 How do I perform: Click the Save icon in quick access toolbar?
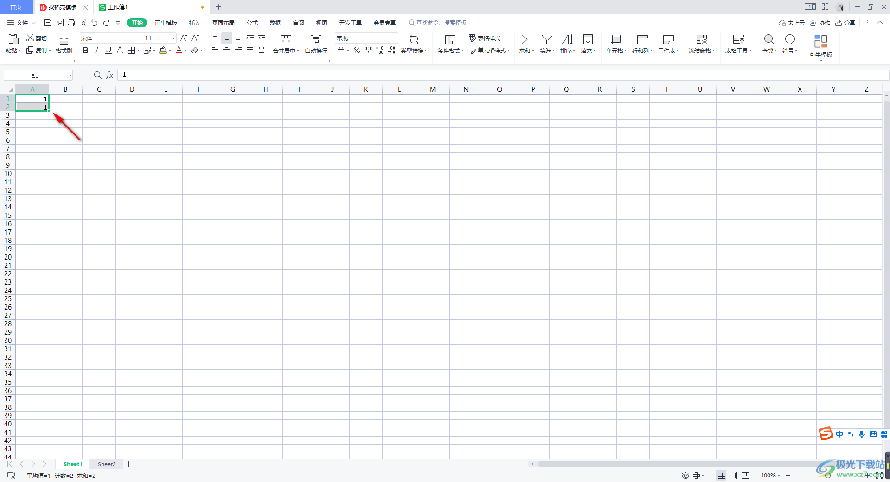click(48, 23)
